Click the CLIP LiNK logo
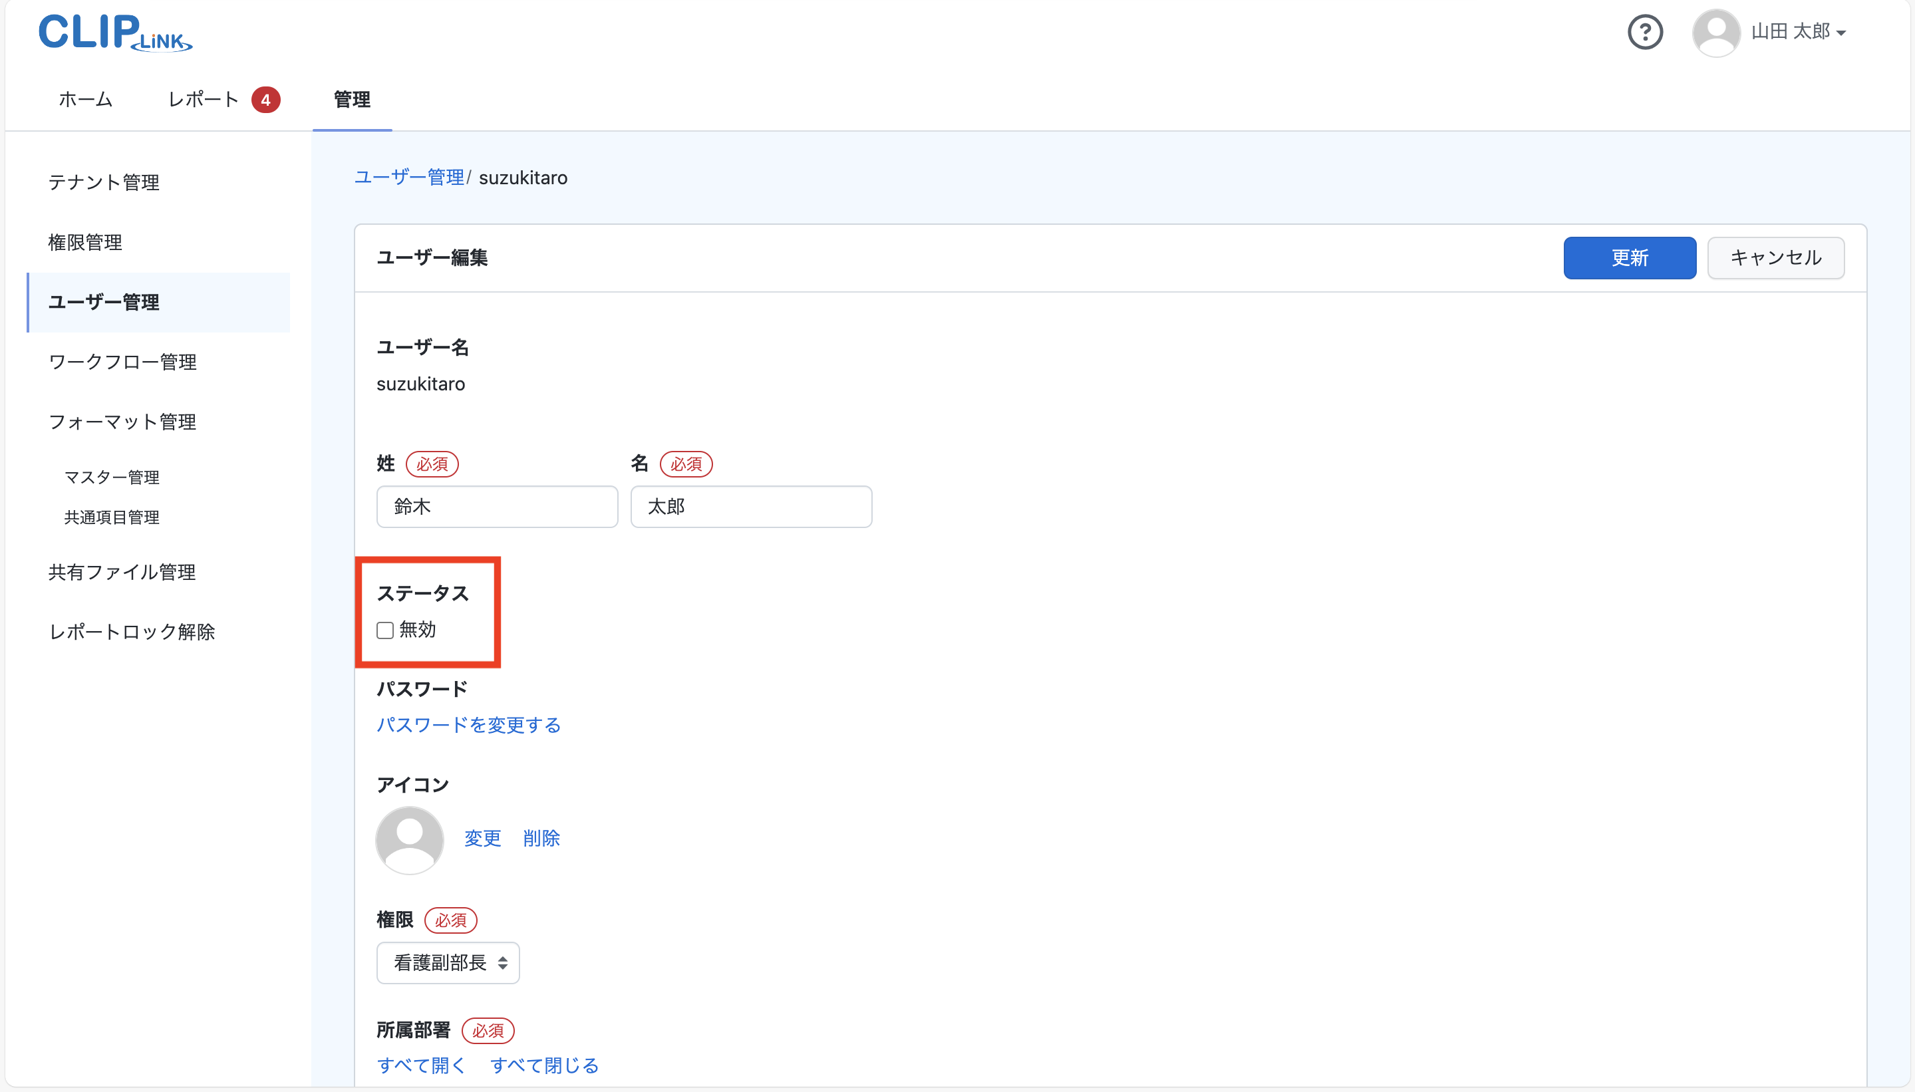 click(114, 31)
